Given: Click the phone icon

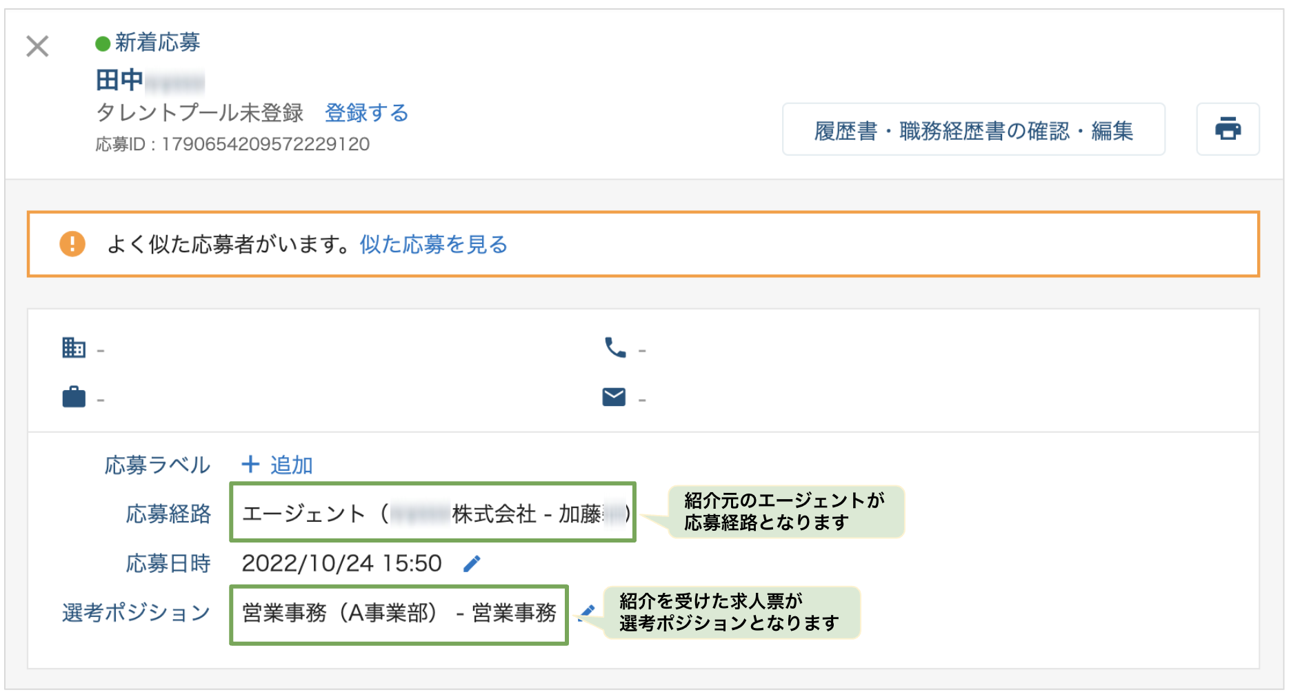Looking at the screenshot, I should pyautogui.click(x=614, y=347).
